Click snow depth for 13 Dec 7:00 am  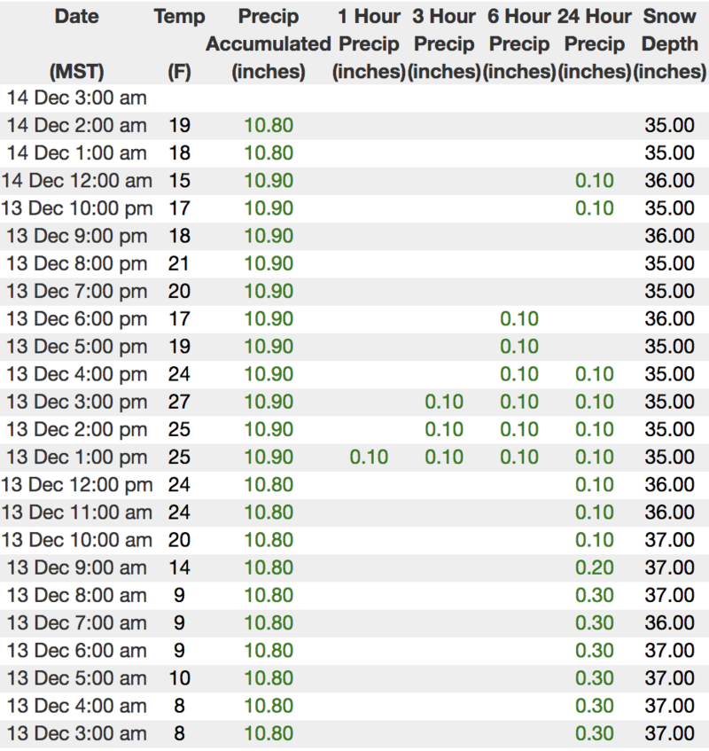tap(669, 623)
